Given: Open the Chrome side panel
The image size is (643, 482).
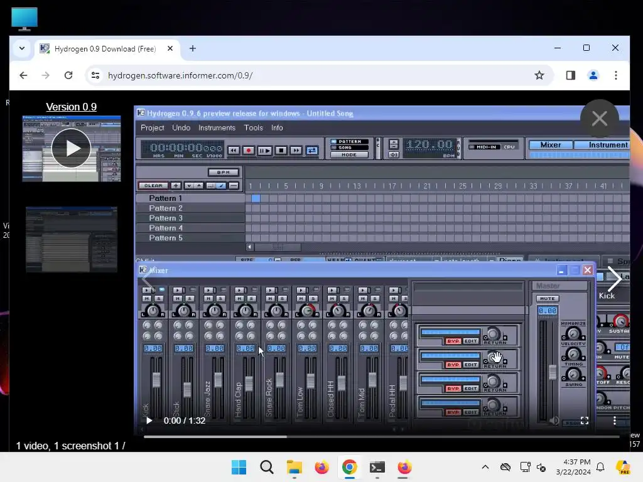Looking at the screenshot, I should click(x=570, y=75).
